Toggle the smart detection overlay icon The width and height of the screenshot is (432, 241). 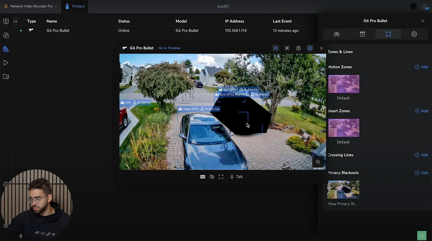tap(276, 48)
